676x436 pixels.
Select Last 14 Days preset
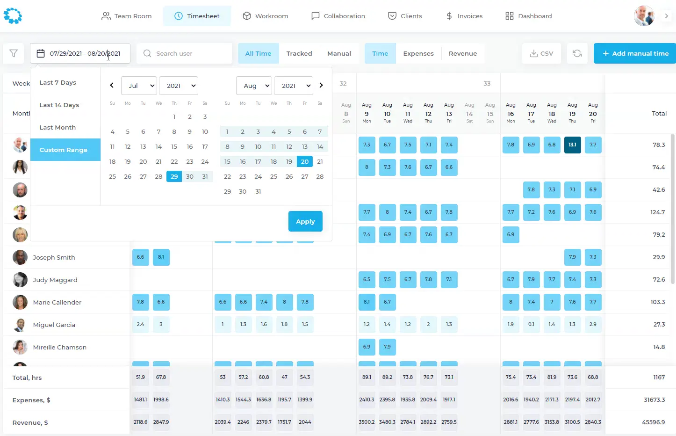59,105
